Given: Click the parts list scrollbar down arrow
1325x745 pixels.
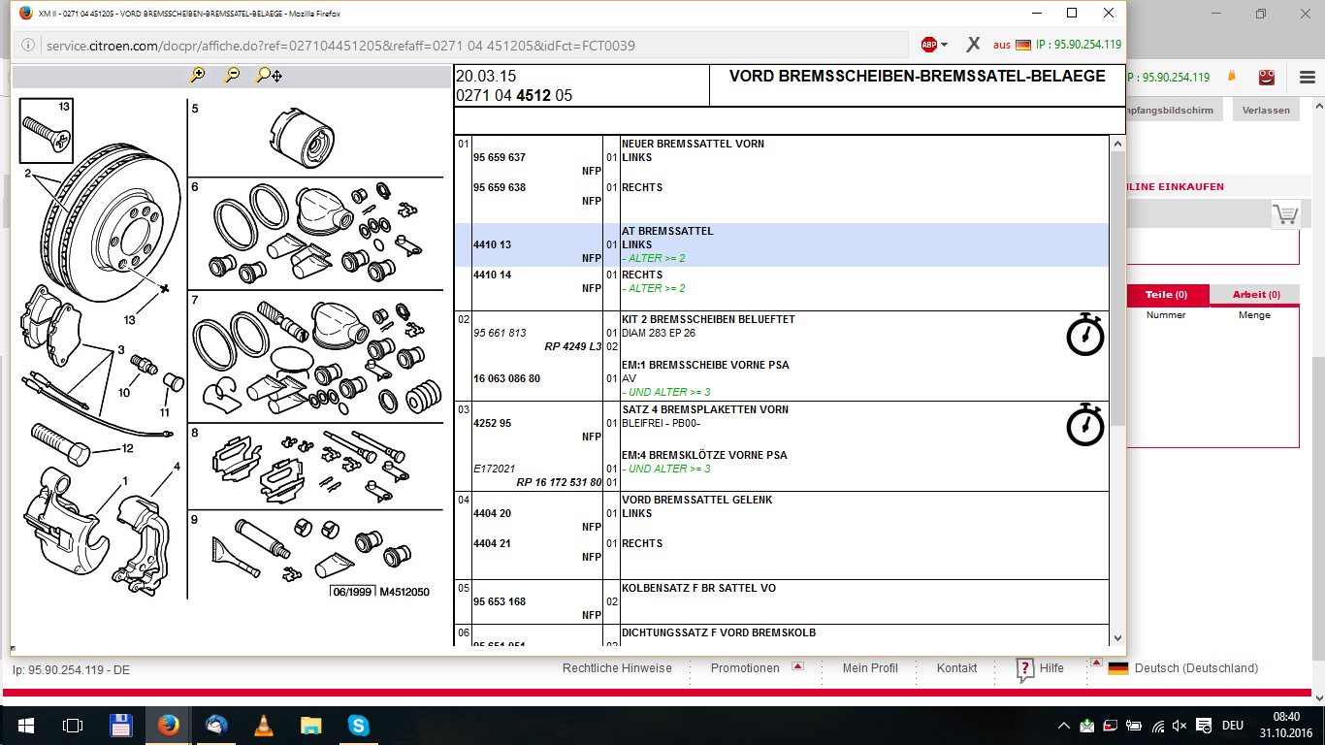Looking at the screenshot, I should [x=1117, y=637].
